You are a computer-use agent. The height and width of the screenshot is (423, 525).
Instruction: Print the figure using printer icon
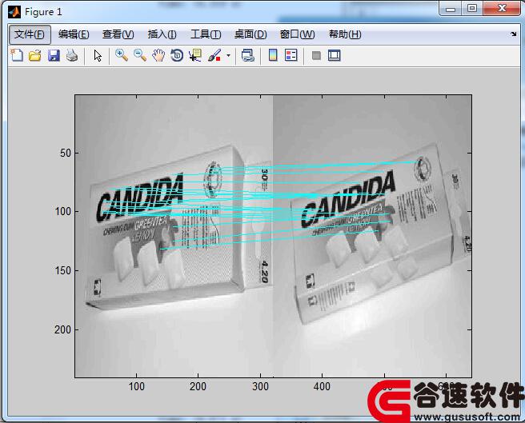coord(72,55)
